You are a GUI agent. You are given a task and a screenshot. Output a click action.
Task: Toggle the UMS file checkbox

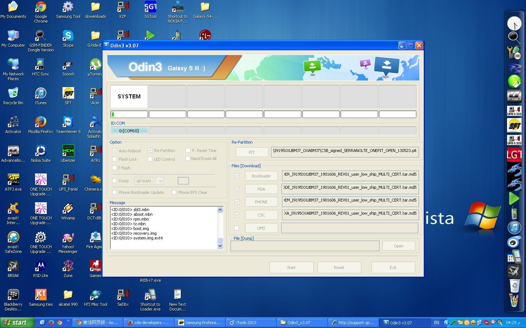tap(236, 228)
